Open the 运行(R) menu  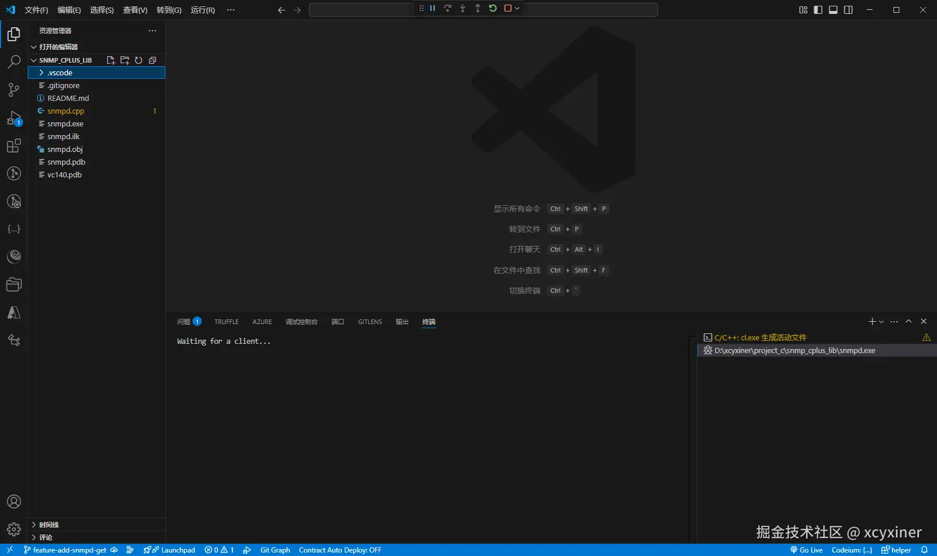[x=203, y=10]
